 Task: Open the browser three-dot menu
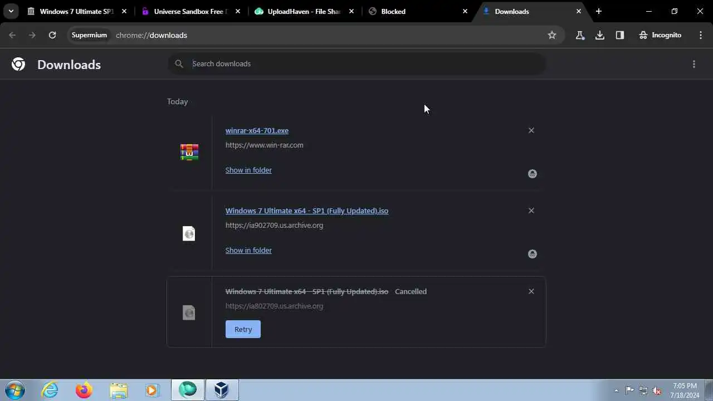[x=701, y=35]
